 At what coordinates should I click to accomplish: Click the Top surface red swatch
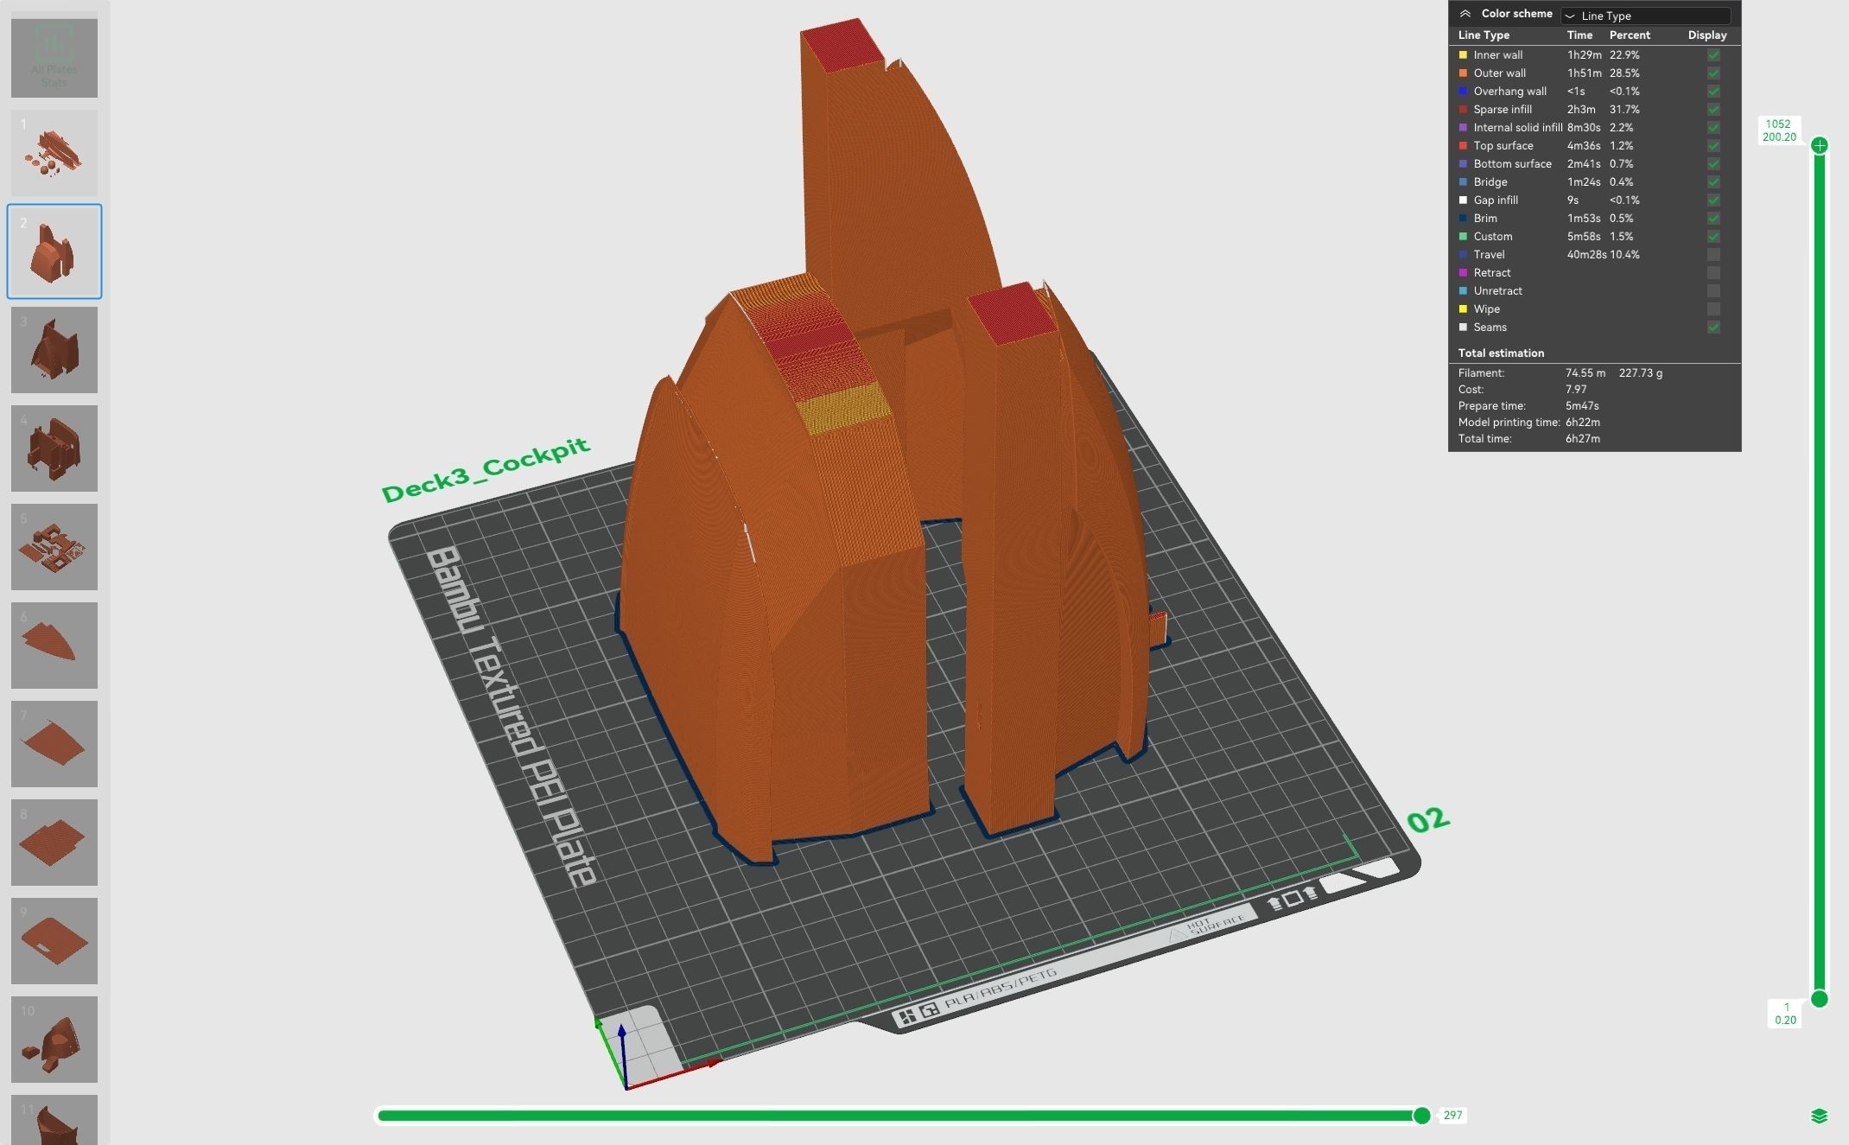1463,146
